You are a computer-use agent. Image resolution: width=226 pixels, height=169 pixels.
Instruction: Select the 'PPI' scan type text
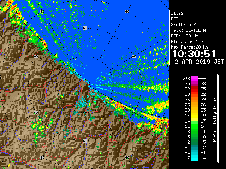[x=174, y=19]
